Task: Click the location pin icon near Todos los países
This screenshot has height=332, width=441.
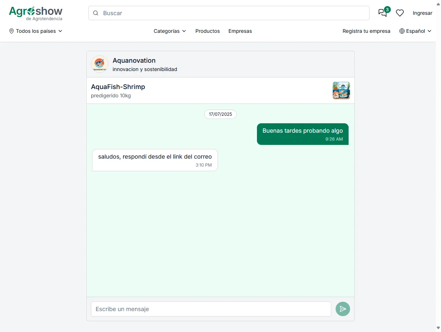Action: 11,31
